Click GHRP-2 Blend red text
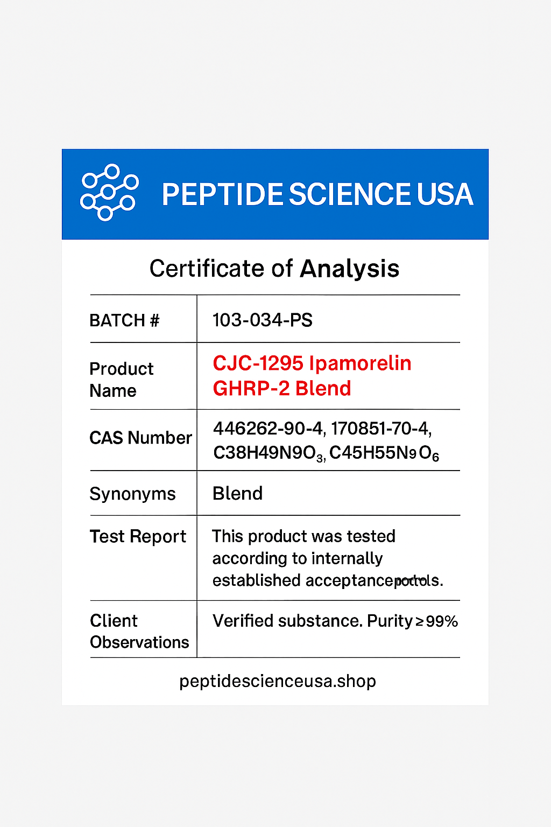The height and width of the screenshot is (827, 551). pos(282,388)
